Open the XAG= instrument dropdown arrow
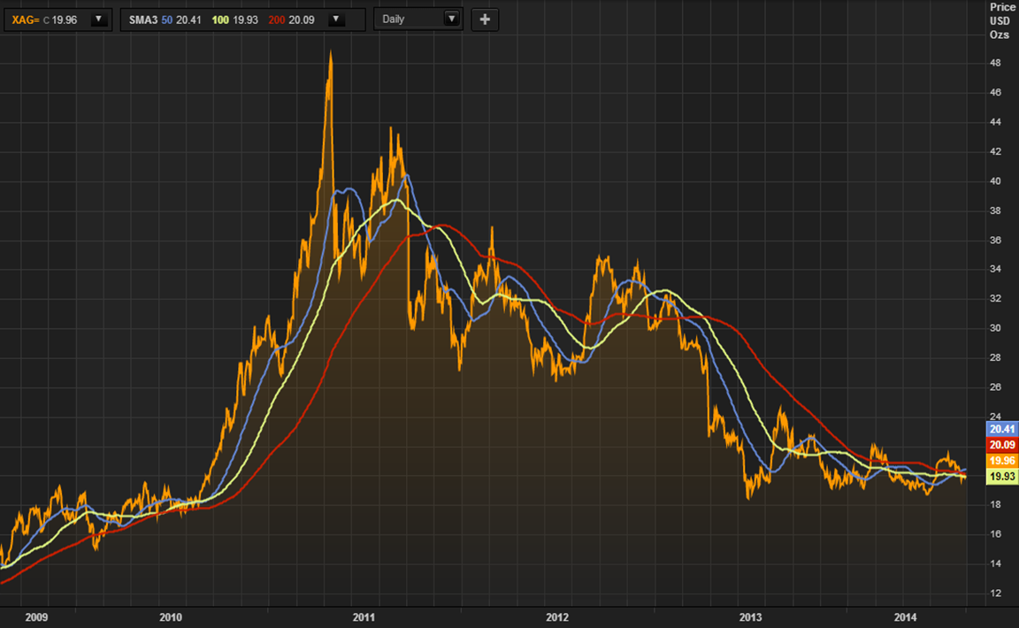 [x=99, y=19]
